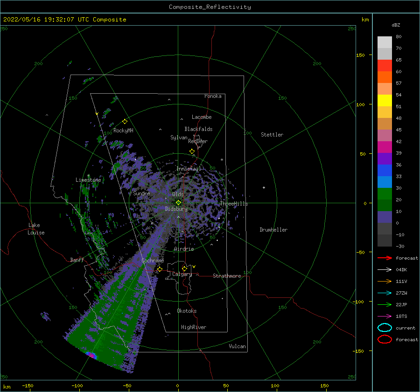Click the Didsbury label
420x392 pixels.
pyautogui.click(x=176, y=209)
